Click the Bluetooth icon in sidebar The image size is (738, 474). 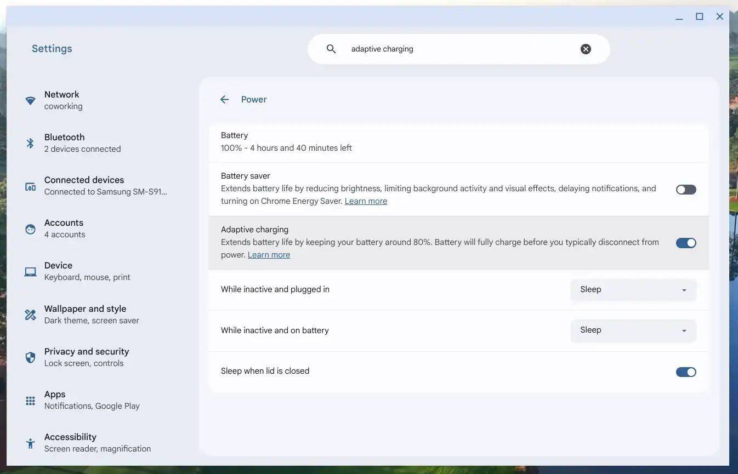31,144
